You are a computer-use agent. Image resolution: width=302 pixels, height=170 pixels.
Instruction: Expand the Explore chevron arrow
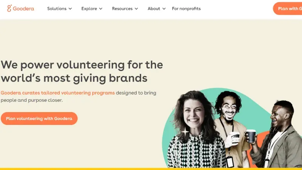(x=101, y=9)
